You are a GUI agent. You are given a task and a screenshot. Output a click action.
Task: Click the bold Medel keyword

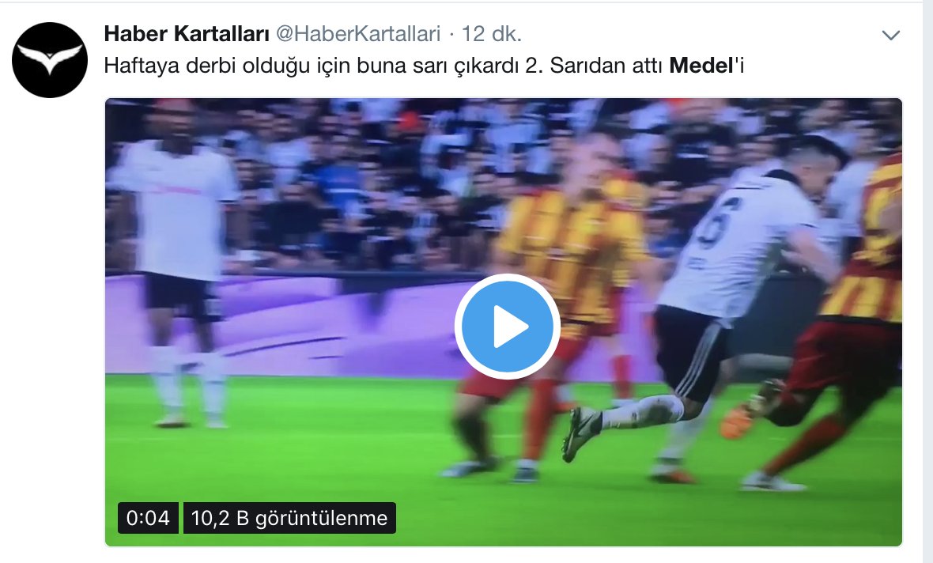click(701, 66)
